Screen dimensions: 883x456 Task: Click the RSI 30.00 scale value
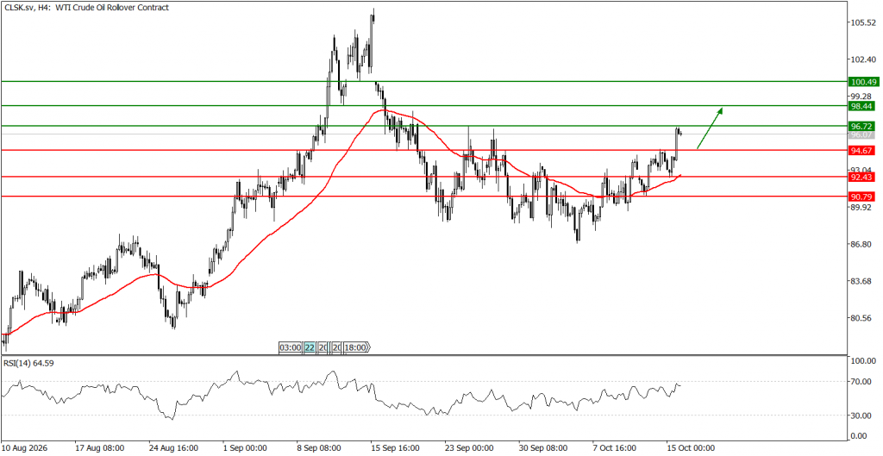pos(862,415)
